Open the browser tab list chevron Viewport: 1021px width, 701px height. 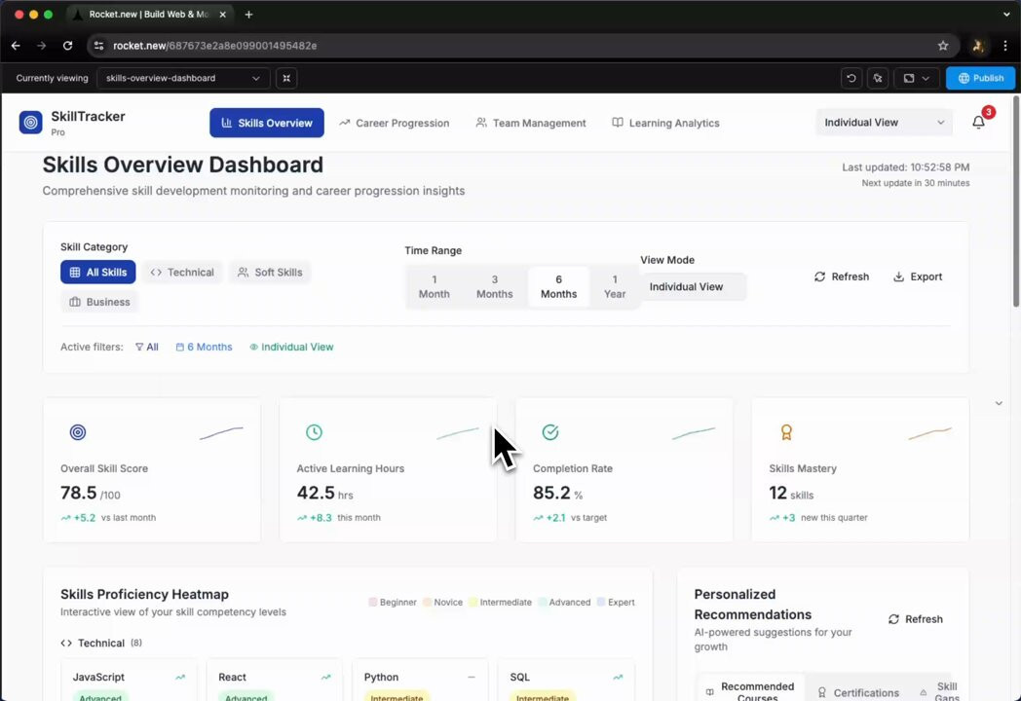1006,15
